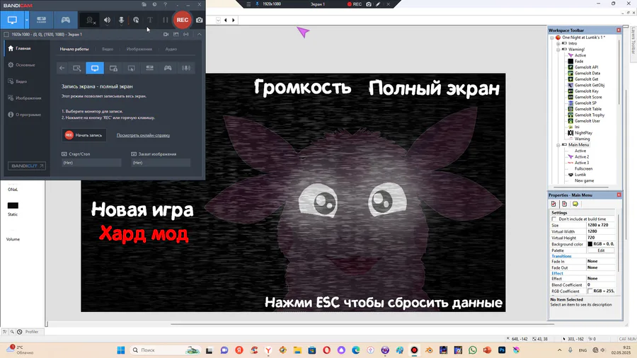Expand the Intro frame in workspace tree
Screen dimensions: 637x358
[x=558, y=43]
